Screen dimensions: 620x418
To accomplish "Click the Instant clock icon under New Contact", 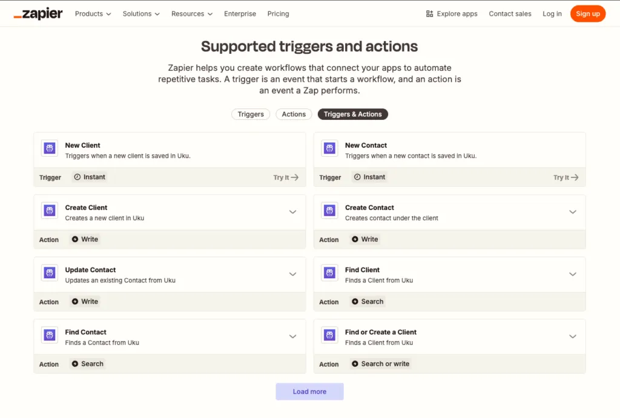I will click(357, 177).
